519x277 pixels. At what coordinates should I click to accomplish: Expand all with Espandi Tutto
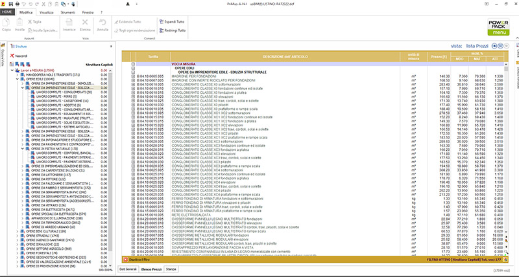coord(172,22)
